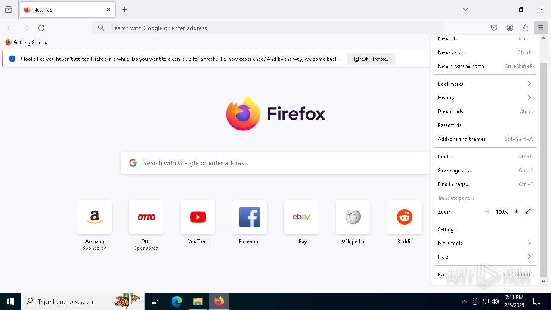
Task: Zoom in with the plus icon
Action: click(516, 211)
